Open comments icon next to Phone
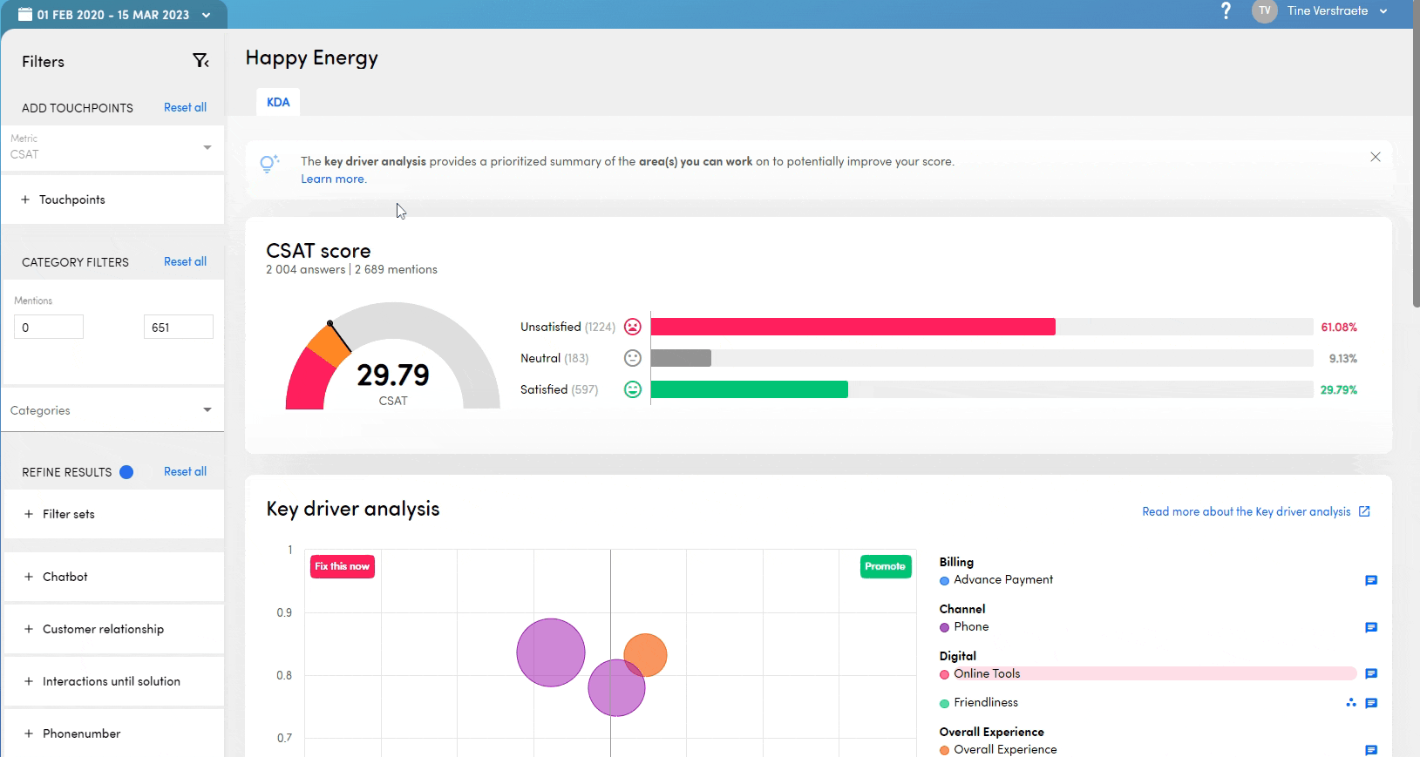This screenshot has height=757, width=1420. 1370,627
